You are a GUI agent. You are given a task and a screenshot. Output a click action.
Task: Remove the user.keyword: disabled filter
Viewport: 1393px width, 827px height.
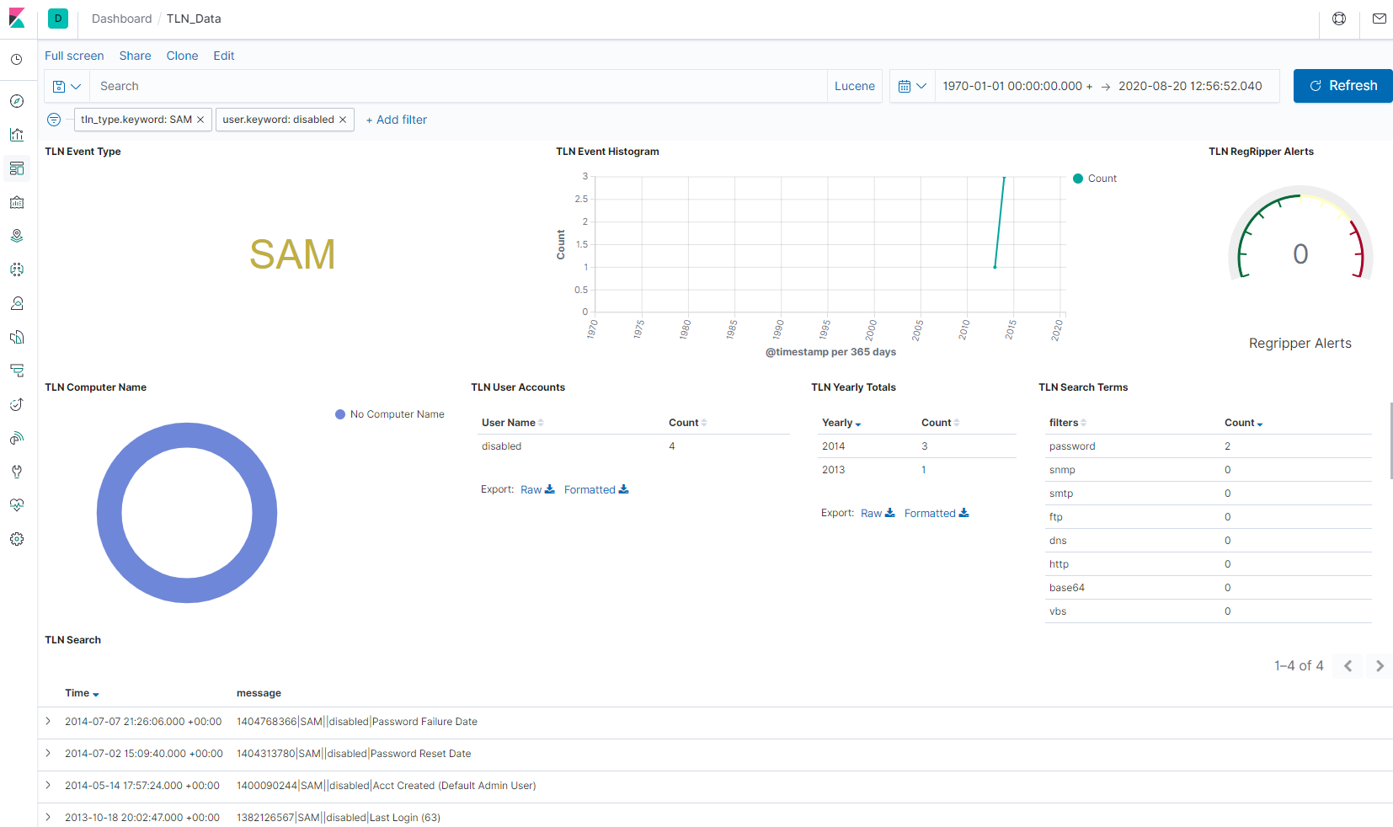343,120
